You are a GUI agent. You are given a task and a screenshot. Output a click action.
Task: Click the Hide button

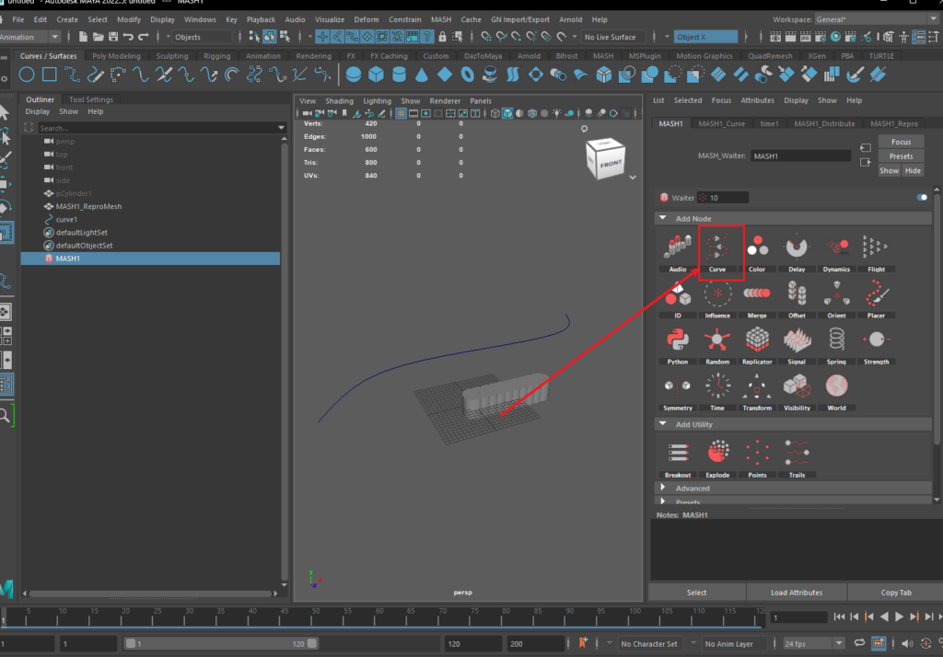913,171
